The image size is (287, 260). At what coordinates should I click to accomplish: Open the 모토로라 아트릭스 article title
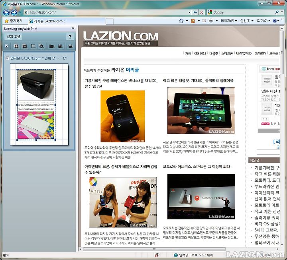point(197,167)
